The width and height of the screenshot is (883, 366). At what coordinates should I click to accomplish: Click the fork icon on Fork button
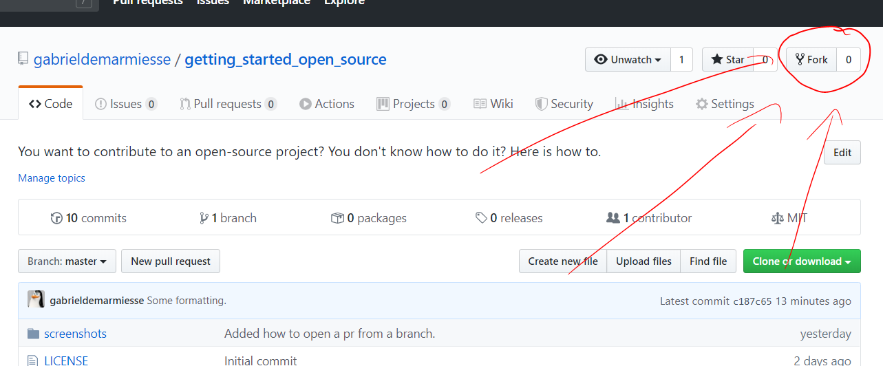800,60
